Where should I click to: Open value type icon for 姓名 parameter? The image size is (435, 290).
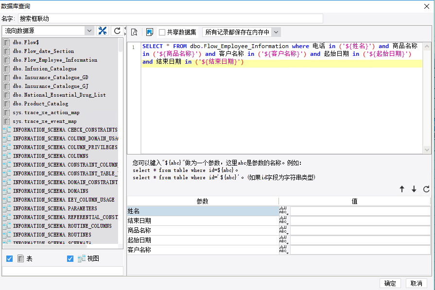coord(284,211)
